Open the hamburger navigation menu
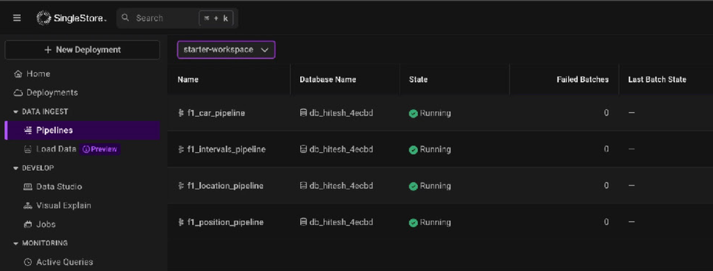713x271 pixels. coord(17,18)
